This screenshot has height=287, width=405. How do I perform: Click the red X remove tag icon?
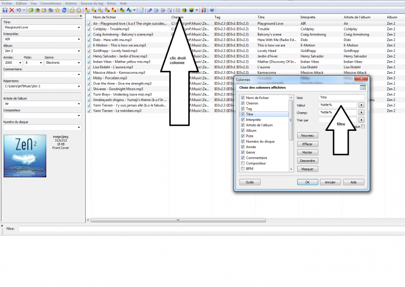[12, 10]
